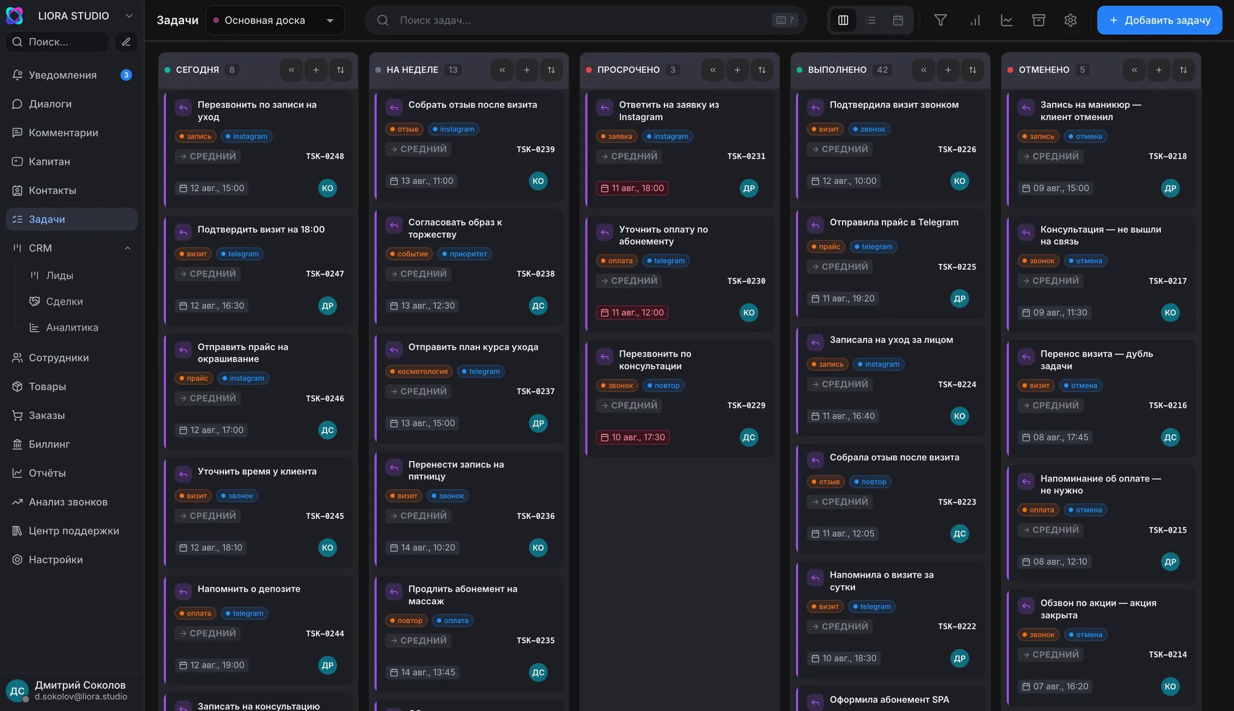Viewport: 1234px width, 711px height.
Task: Click the Добавить задачу button
Action: click(1160, 20)
